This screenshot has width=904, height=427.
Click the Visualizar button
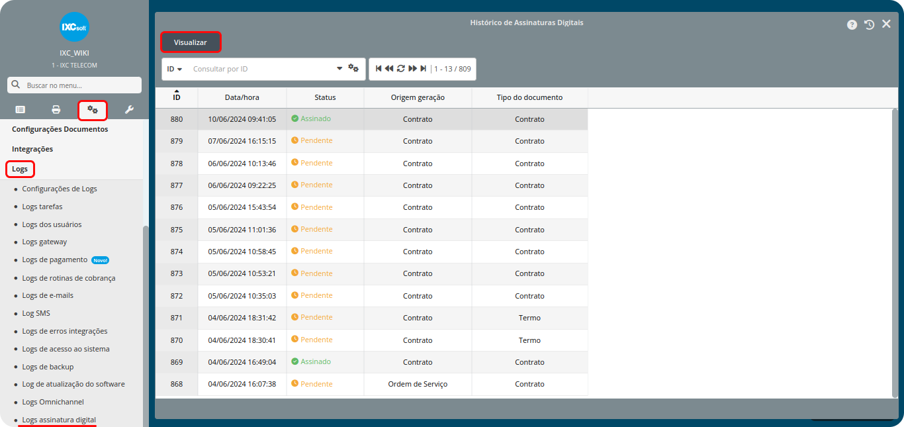pyautogui.click(x=191, y=42)
